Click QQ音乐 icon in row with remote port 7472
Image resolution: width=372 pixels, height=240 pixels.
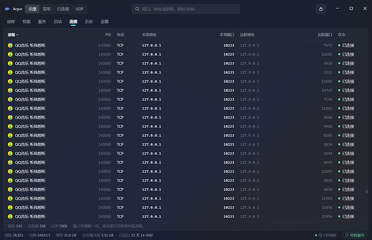point(10,45)
